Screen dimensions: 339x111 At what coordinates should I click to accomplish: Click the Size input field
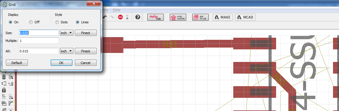click(39, 33)
